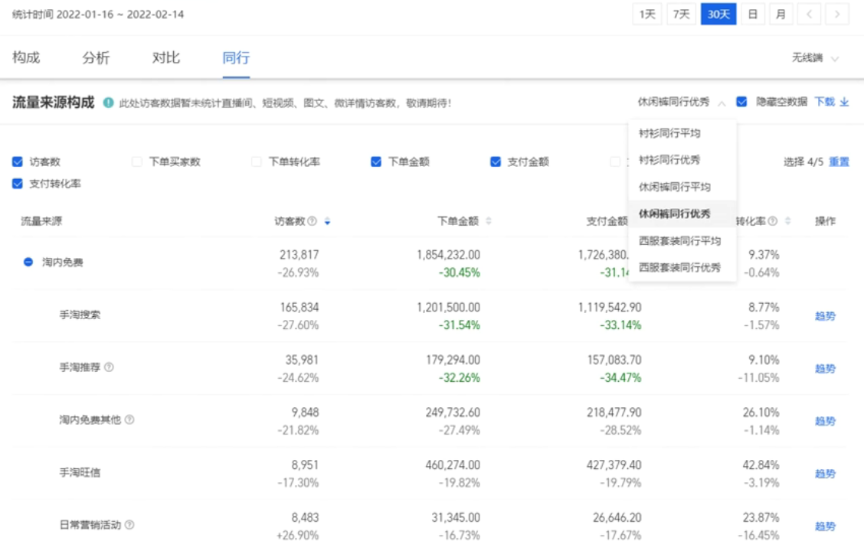The height and width of the screenshot is (551, 864).
Task: Switch to the 构成 tab
Action: click(26, 58)
